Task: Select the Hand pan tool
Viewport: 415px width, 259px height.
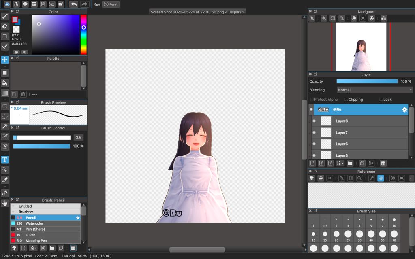Action: [5, 203]
